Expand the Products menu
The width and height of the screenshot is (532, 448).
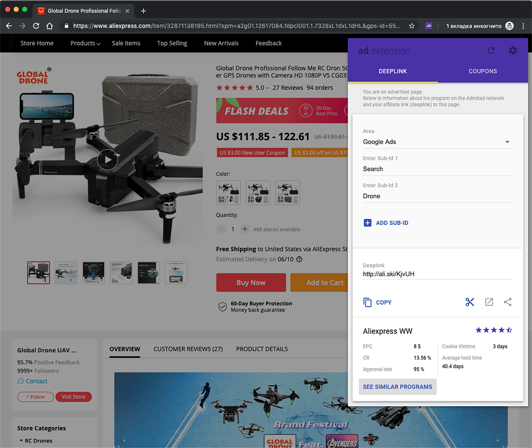point(85,43)
